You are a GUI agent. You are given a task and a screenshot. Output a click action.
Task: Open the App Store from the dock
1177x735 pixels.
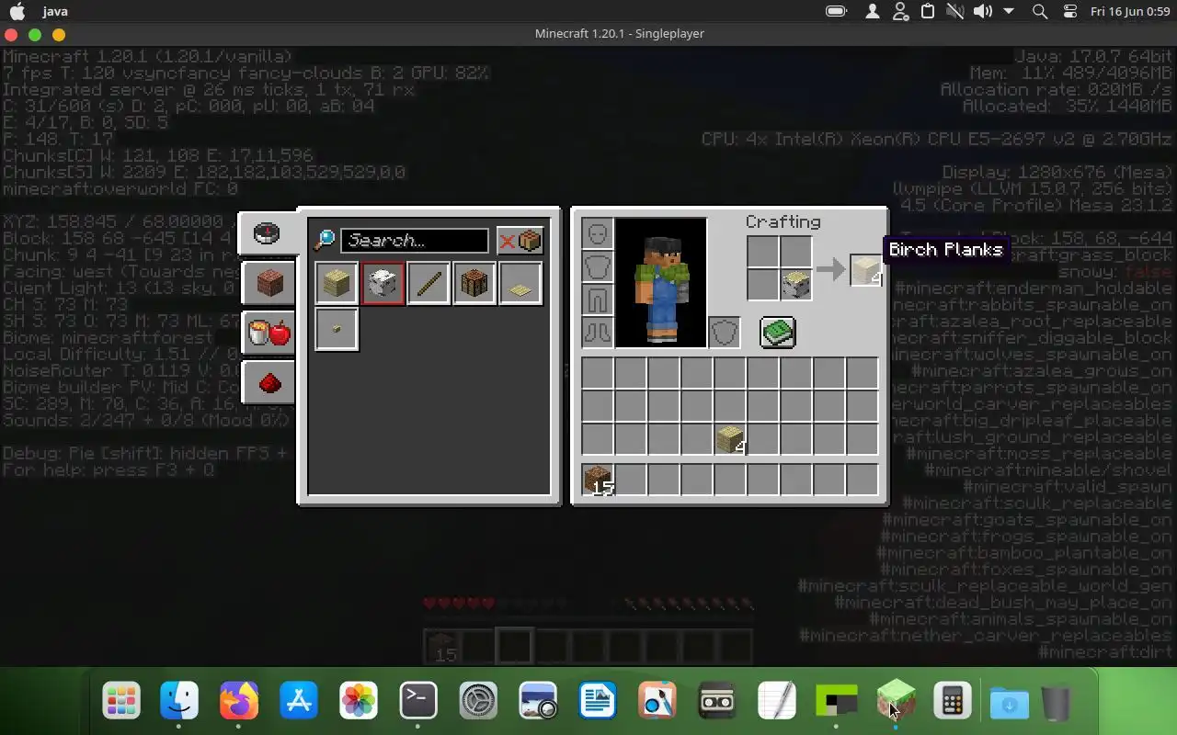pyautogui.click(x=299, y=702)
